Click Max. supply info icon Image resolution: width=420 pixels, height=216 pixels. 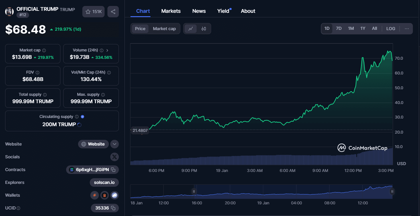click(103, 95)
